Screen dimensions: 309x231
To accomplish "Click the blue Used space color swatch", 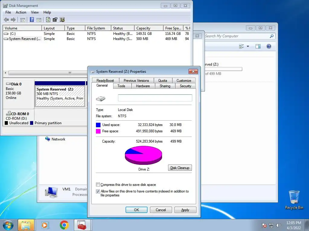I will pyautogui.click(x=98, y=125).
